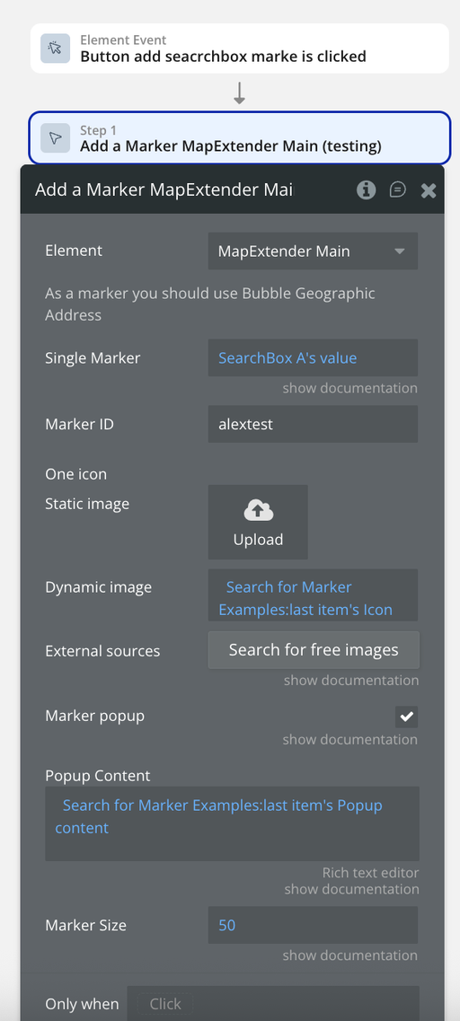Click Search for free images button
Image resolution: width=460 pixels, height=1021 pixels.
[x=314, y=650]
